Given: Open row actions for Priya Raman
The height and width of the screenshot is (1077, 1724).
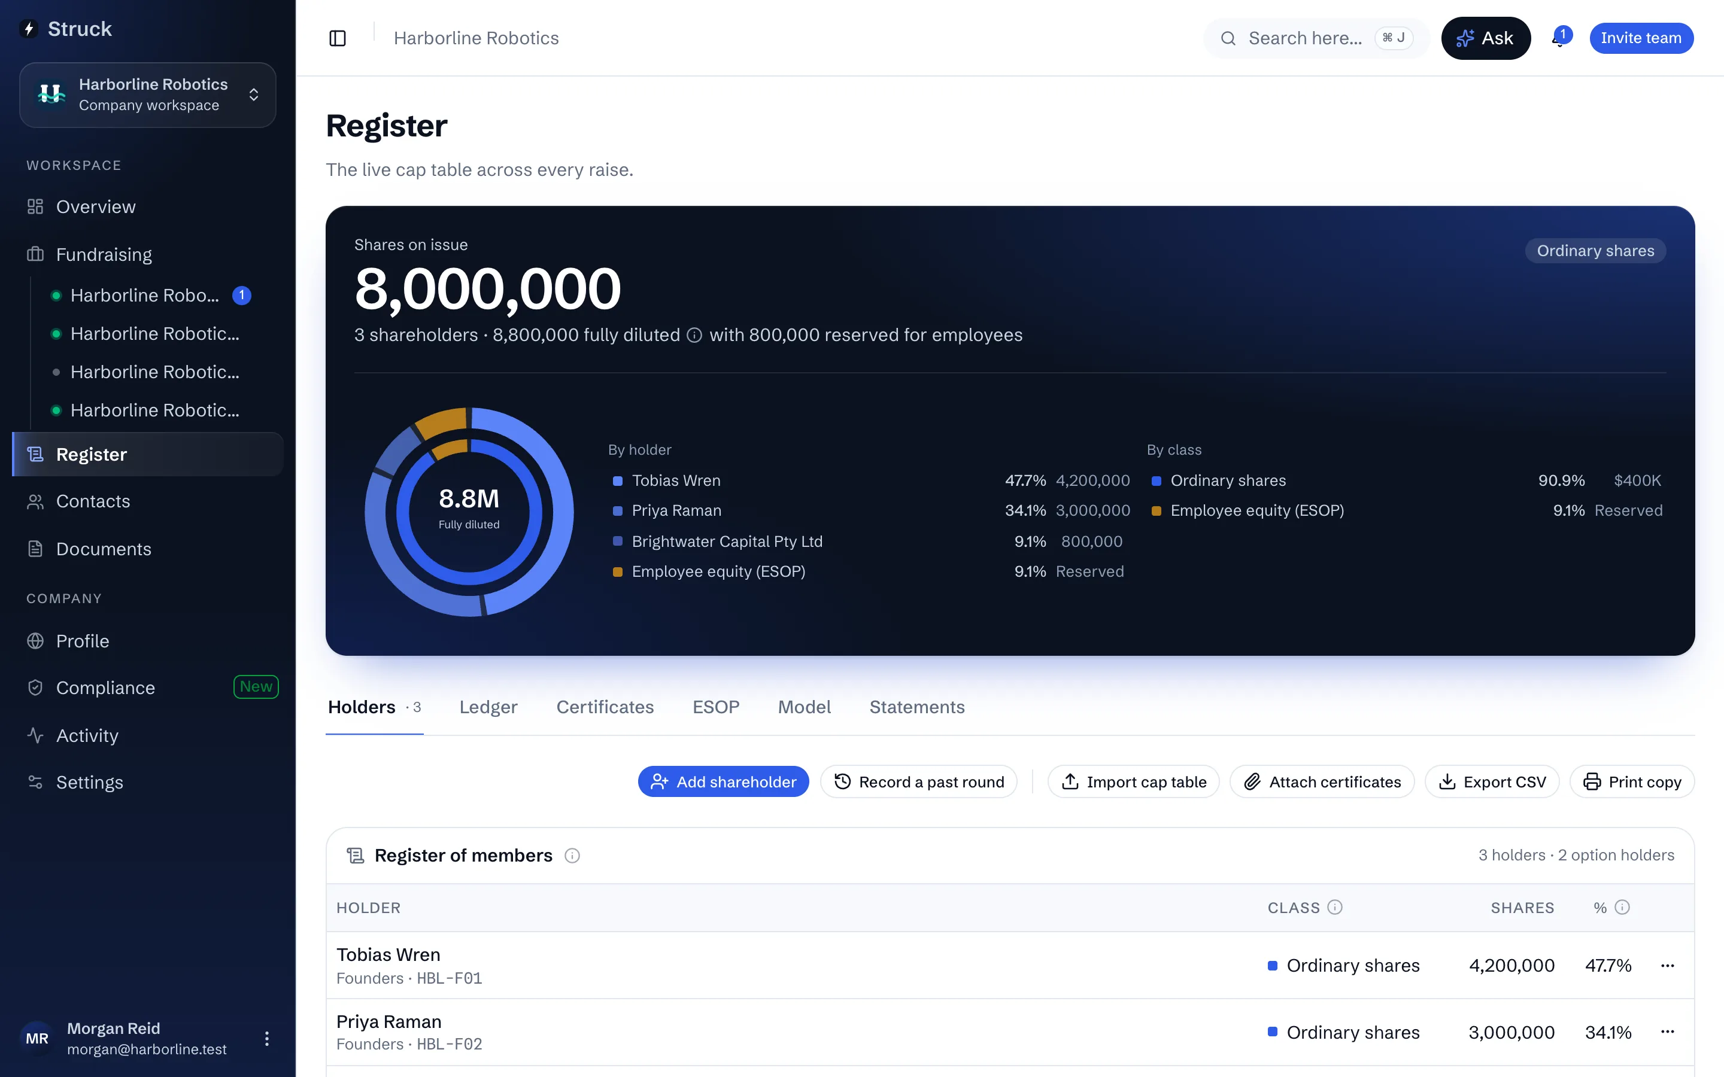Looking at the screenshot, I should 1667,1032.
